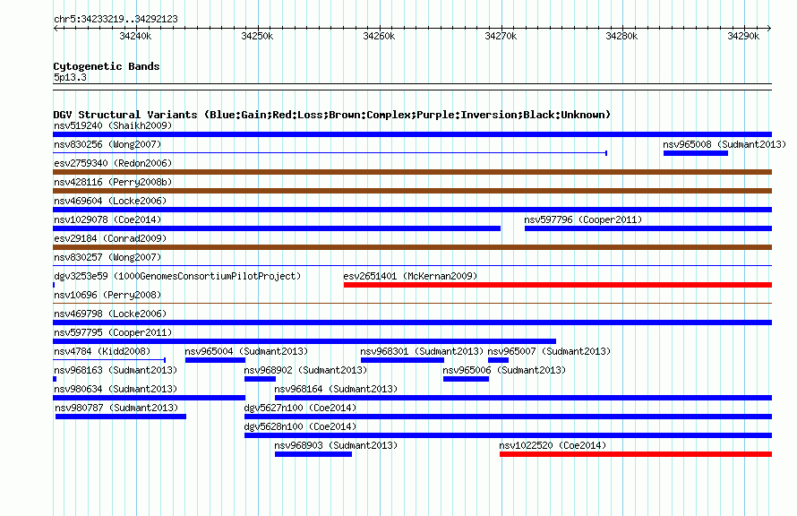Screen dimensions: 797x516
Task: Open the nsv1029078 (Coe2014) label
Action: [x=107, y=219]
